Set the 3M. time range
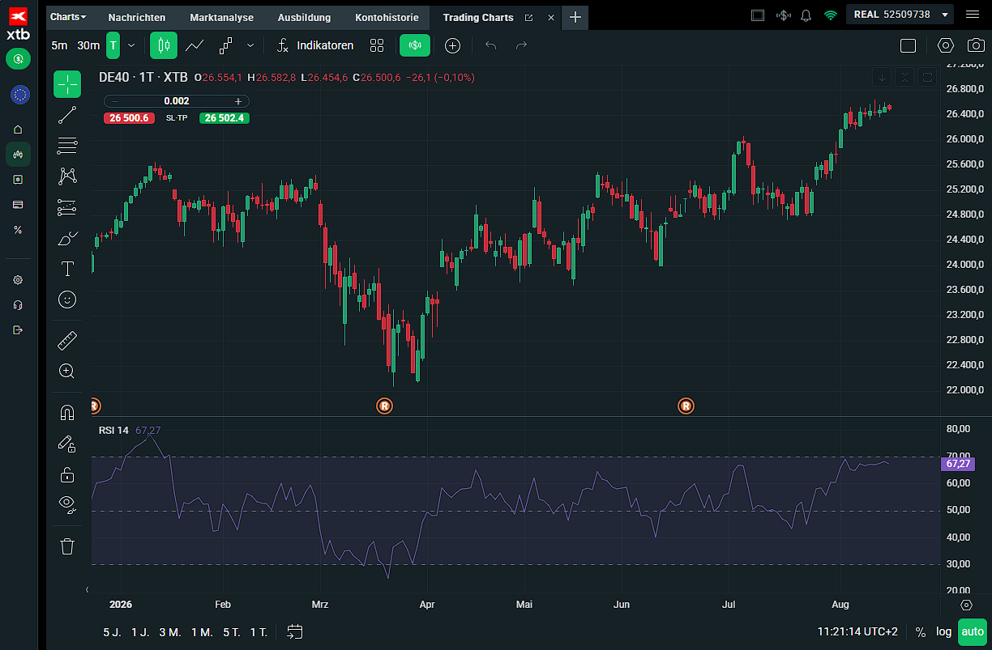Image resolution: width=992 pixels, height=650 pixels. [x=169, y=632]
